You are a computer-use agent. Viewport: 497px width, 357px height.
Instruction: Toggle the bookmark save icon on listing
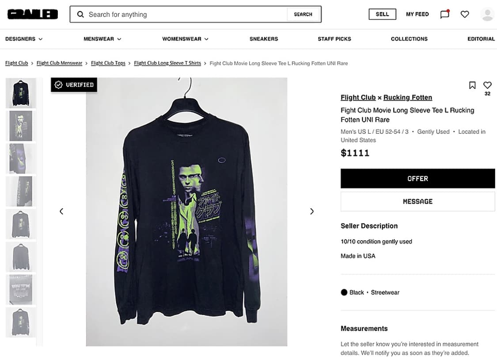point(472,85)
